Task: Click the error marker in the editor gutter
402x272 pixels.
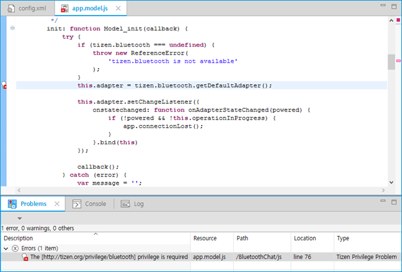Action: pyautogui.click(x=4, y=86)
